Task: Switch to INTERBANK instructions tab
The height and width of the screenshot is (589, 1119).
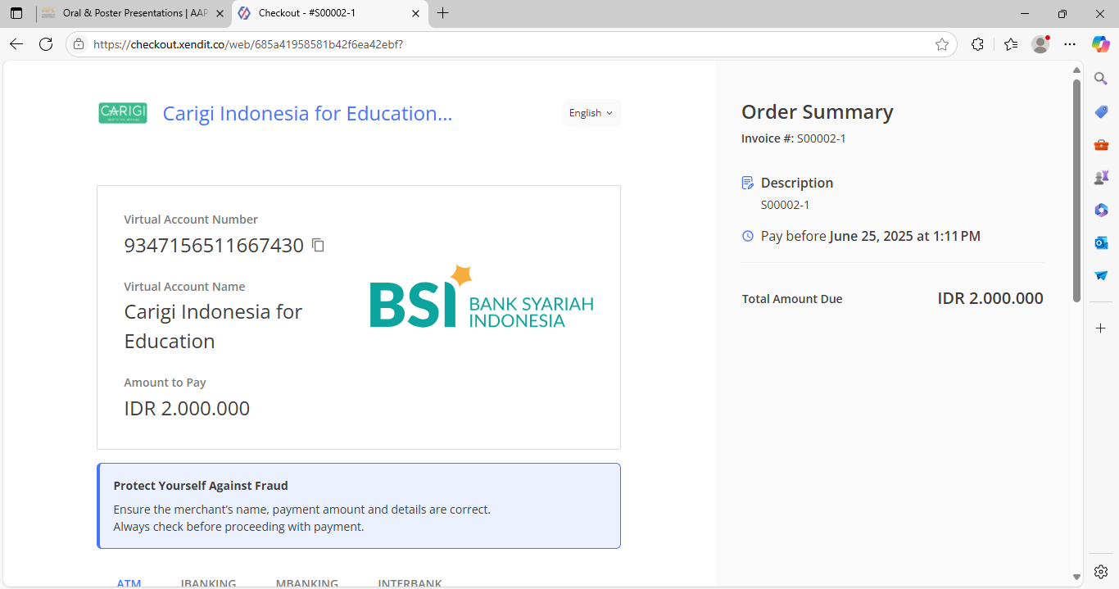Action: pos(410,583)
